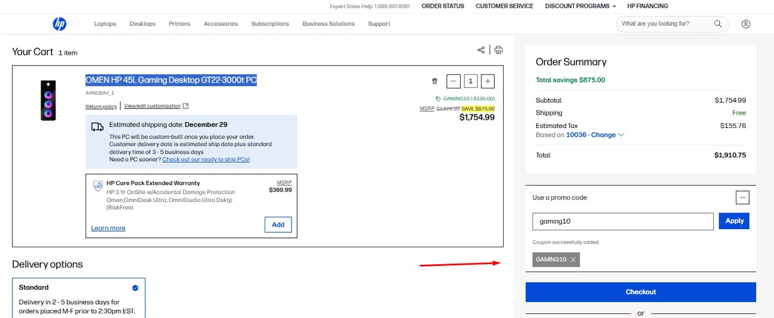Image resolution: width=774 pixels, height=318 pixels.
Task: Click the Estimated Tax $155.76 value
Action: 733,125
